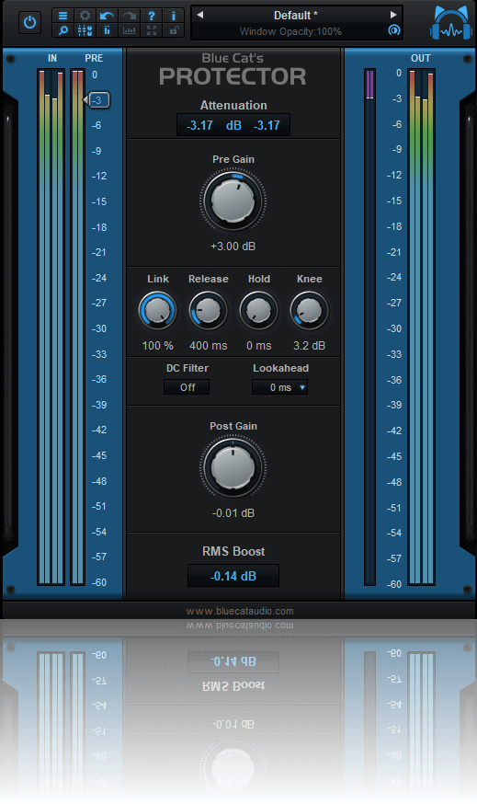Open the 'Default *' preset name menu

(295, 16)
